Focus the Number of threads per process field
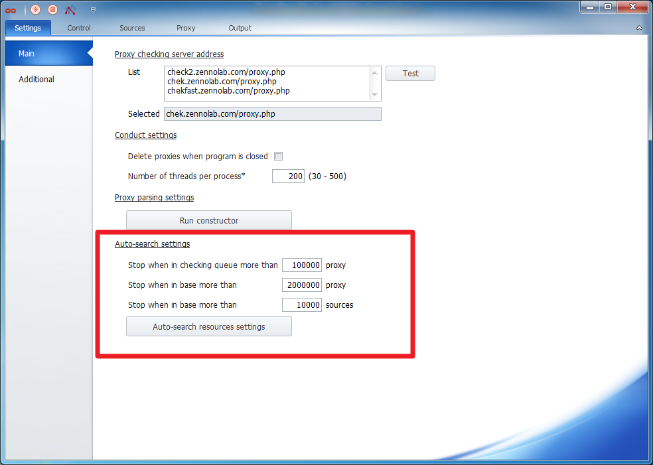Screen dimensions: 653x465 (288, 176)
